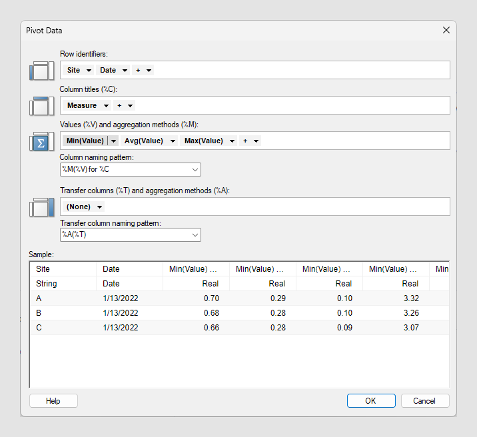Screen dimensions: 477x437
Task: Click the Transfer columns icon
Action: 41,207
